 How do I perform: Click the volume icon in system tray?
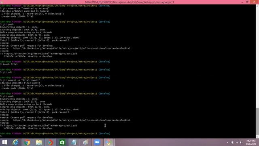coord(241,142)
